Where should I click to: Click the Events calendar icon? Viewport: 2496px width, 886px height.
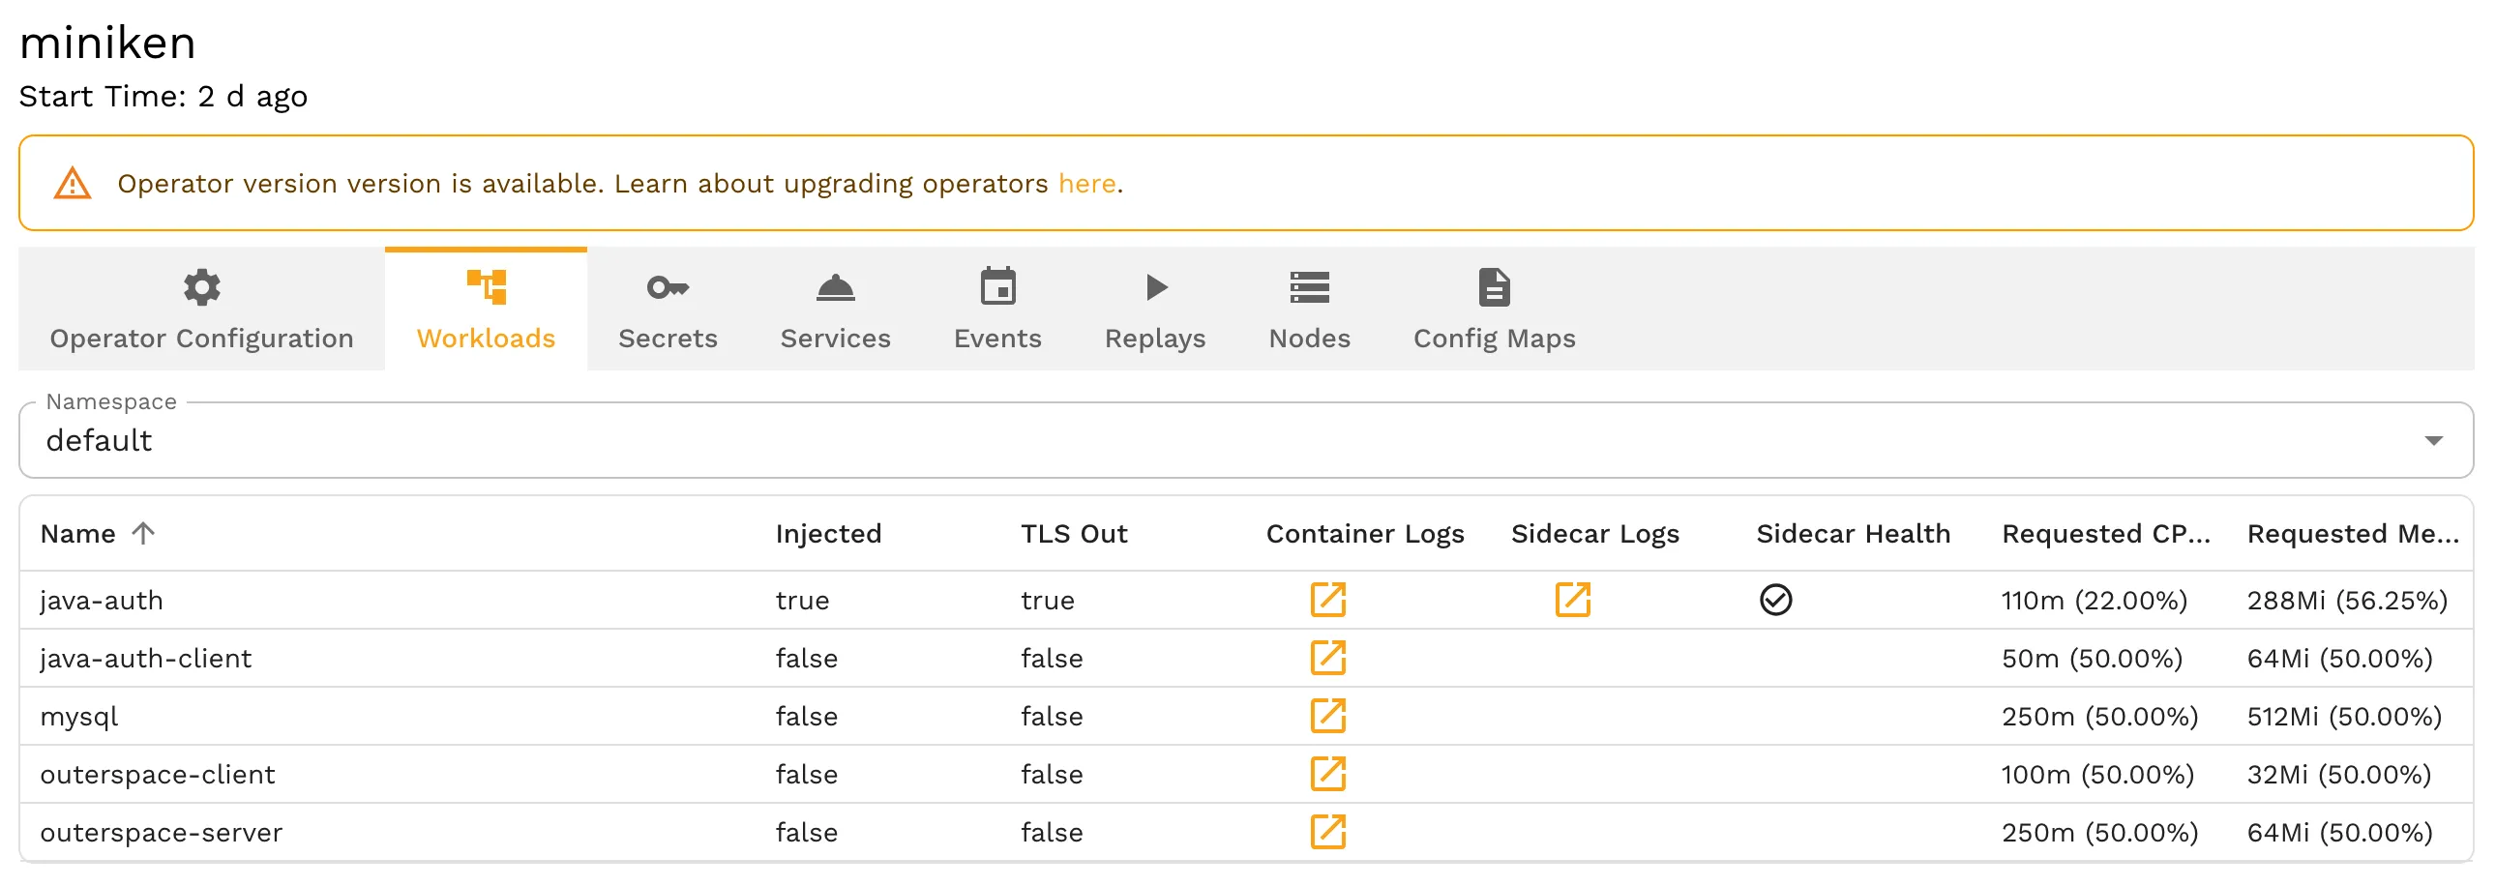pos(997,286)
